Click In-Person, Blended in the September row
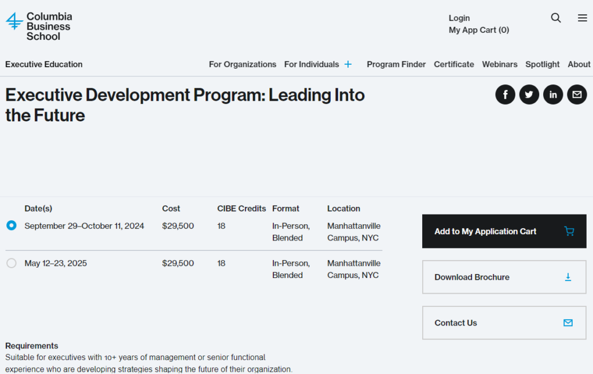 [291, 232]
